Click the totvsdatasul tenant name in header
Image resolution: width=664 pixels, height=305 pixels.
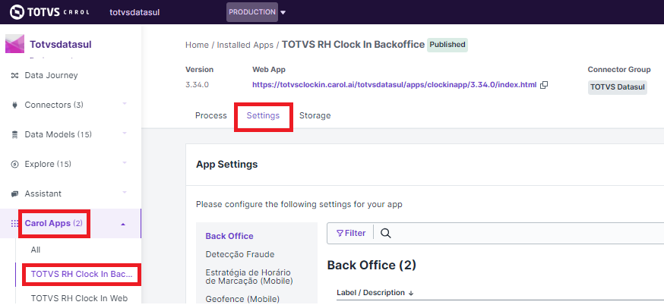coord(134,12)
